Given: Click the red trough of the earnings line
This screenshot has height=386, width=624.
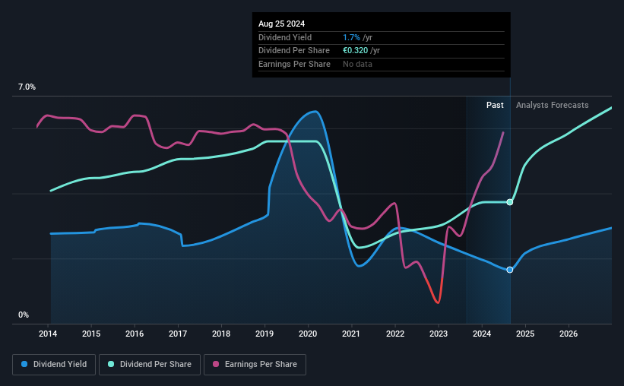Looking at the screenshot, I should tap(437, 301).
